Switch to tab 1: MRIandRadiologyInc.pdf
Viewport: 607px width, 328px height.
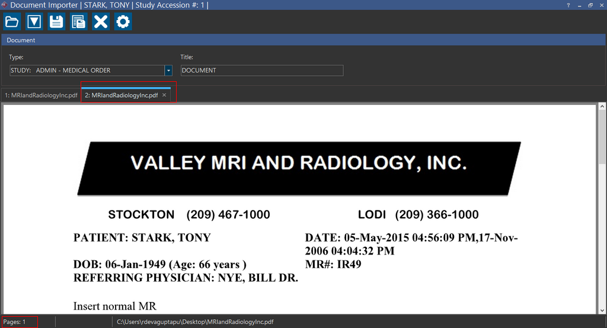tap(41, 95)
